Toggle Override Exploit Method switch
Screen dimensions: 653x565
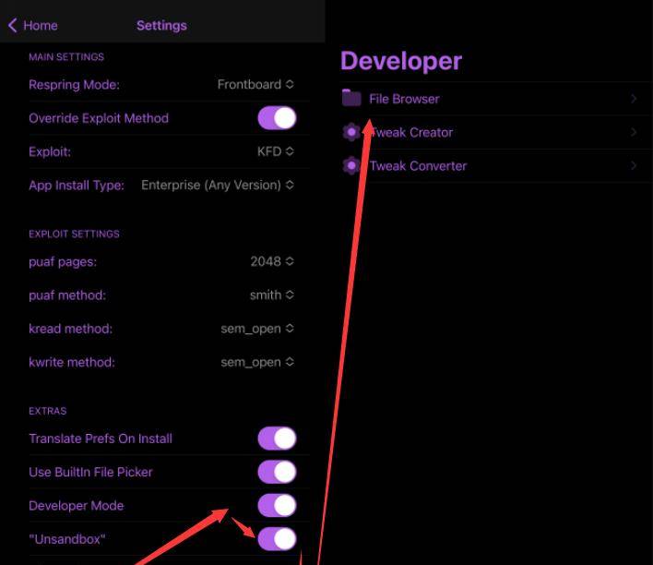click(277, 118)
